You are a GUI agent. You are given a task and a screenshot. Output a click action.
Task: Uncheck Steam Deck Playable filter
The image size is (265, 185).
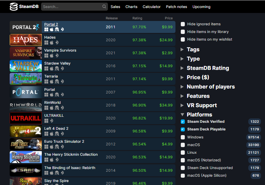(183, 129)
